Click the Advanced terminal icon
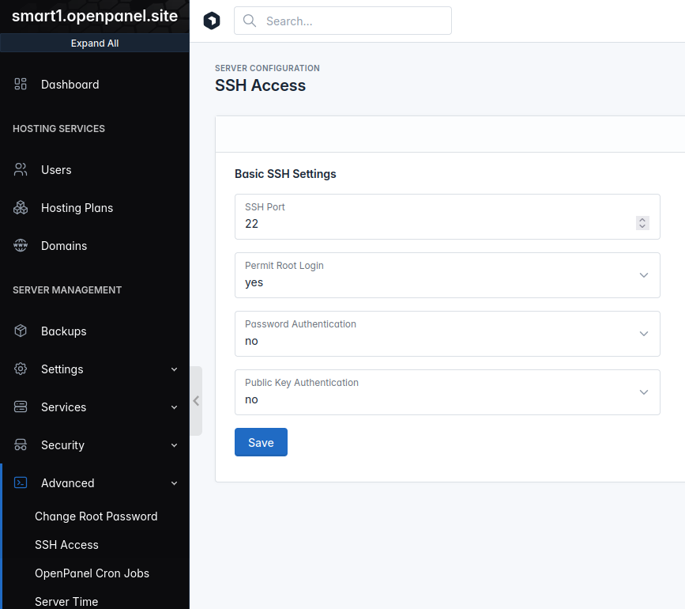685x609 pixels. click(x=21, y=483)
